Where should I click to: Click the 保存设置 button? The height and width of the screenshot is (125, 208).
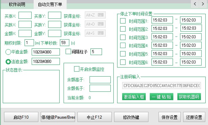170,117
